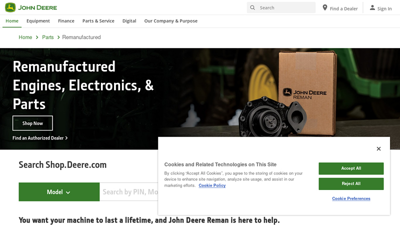
Task: Open the Sign In link
Action: pyautogui.click(x=381, y=8)
